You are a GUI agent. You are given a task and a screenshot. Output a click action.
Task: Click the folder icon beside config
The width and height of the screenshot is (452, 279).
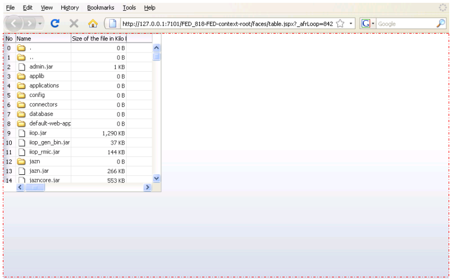tap(21, 95)
